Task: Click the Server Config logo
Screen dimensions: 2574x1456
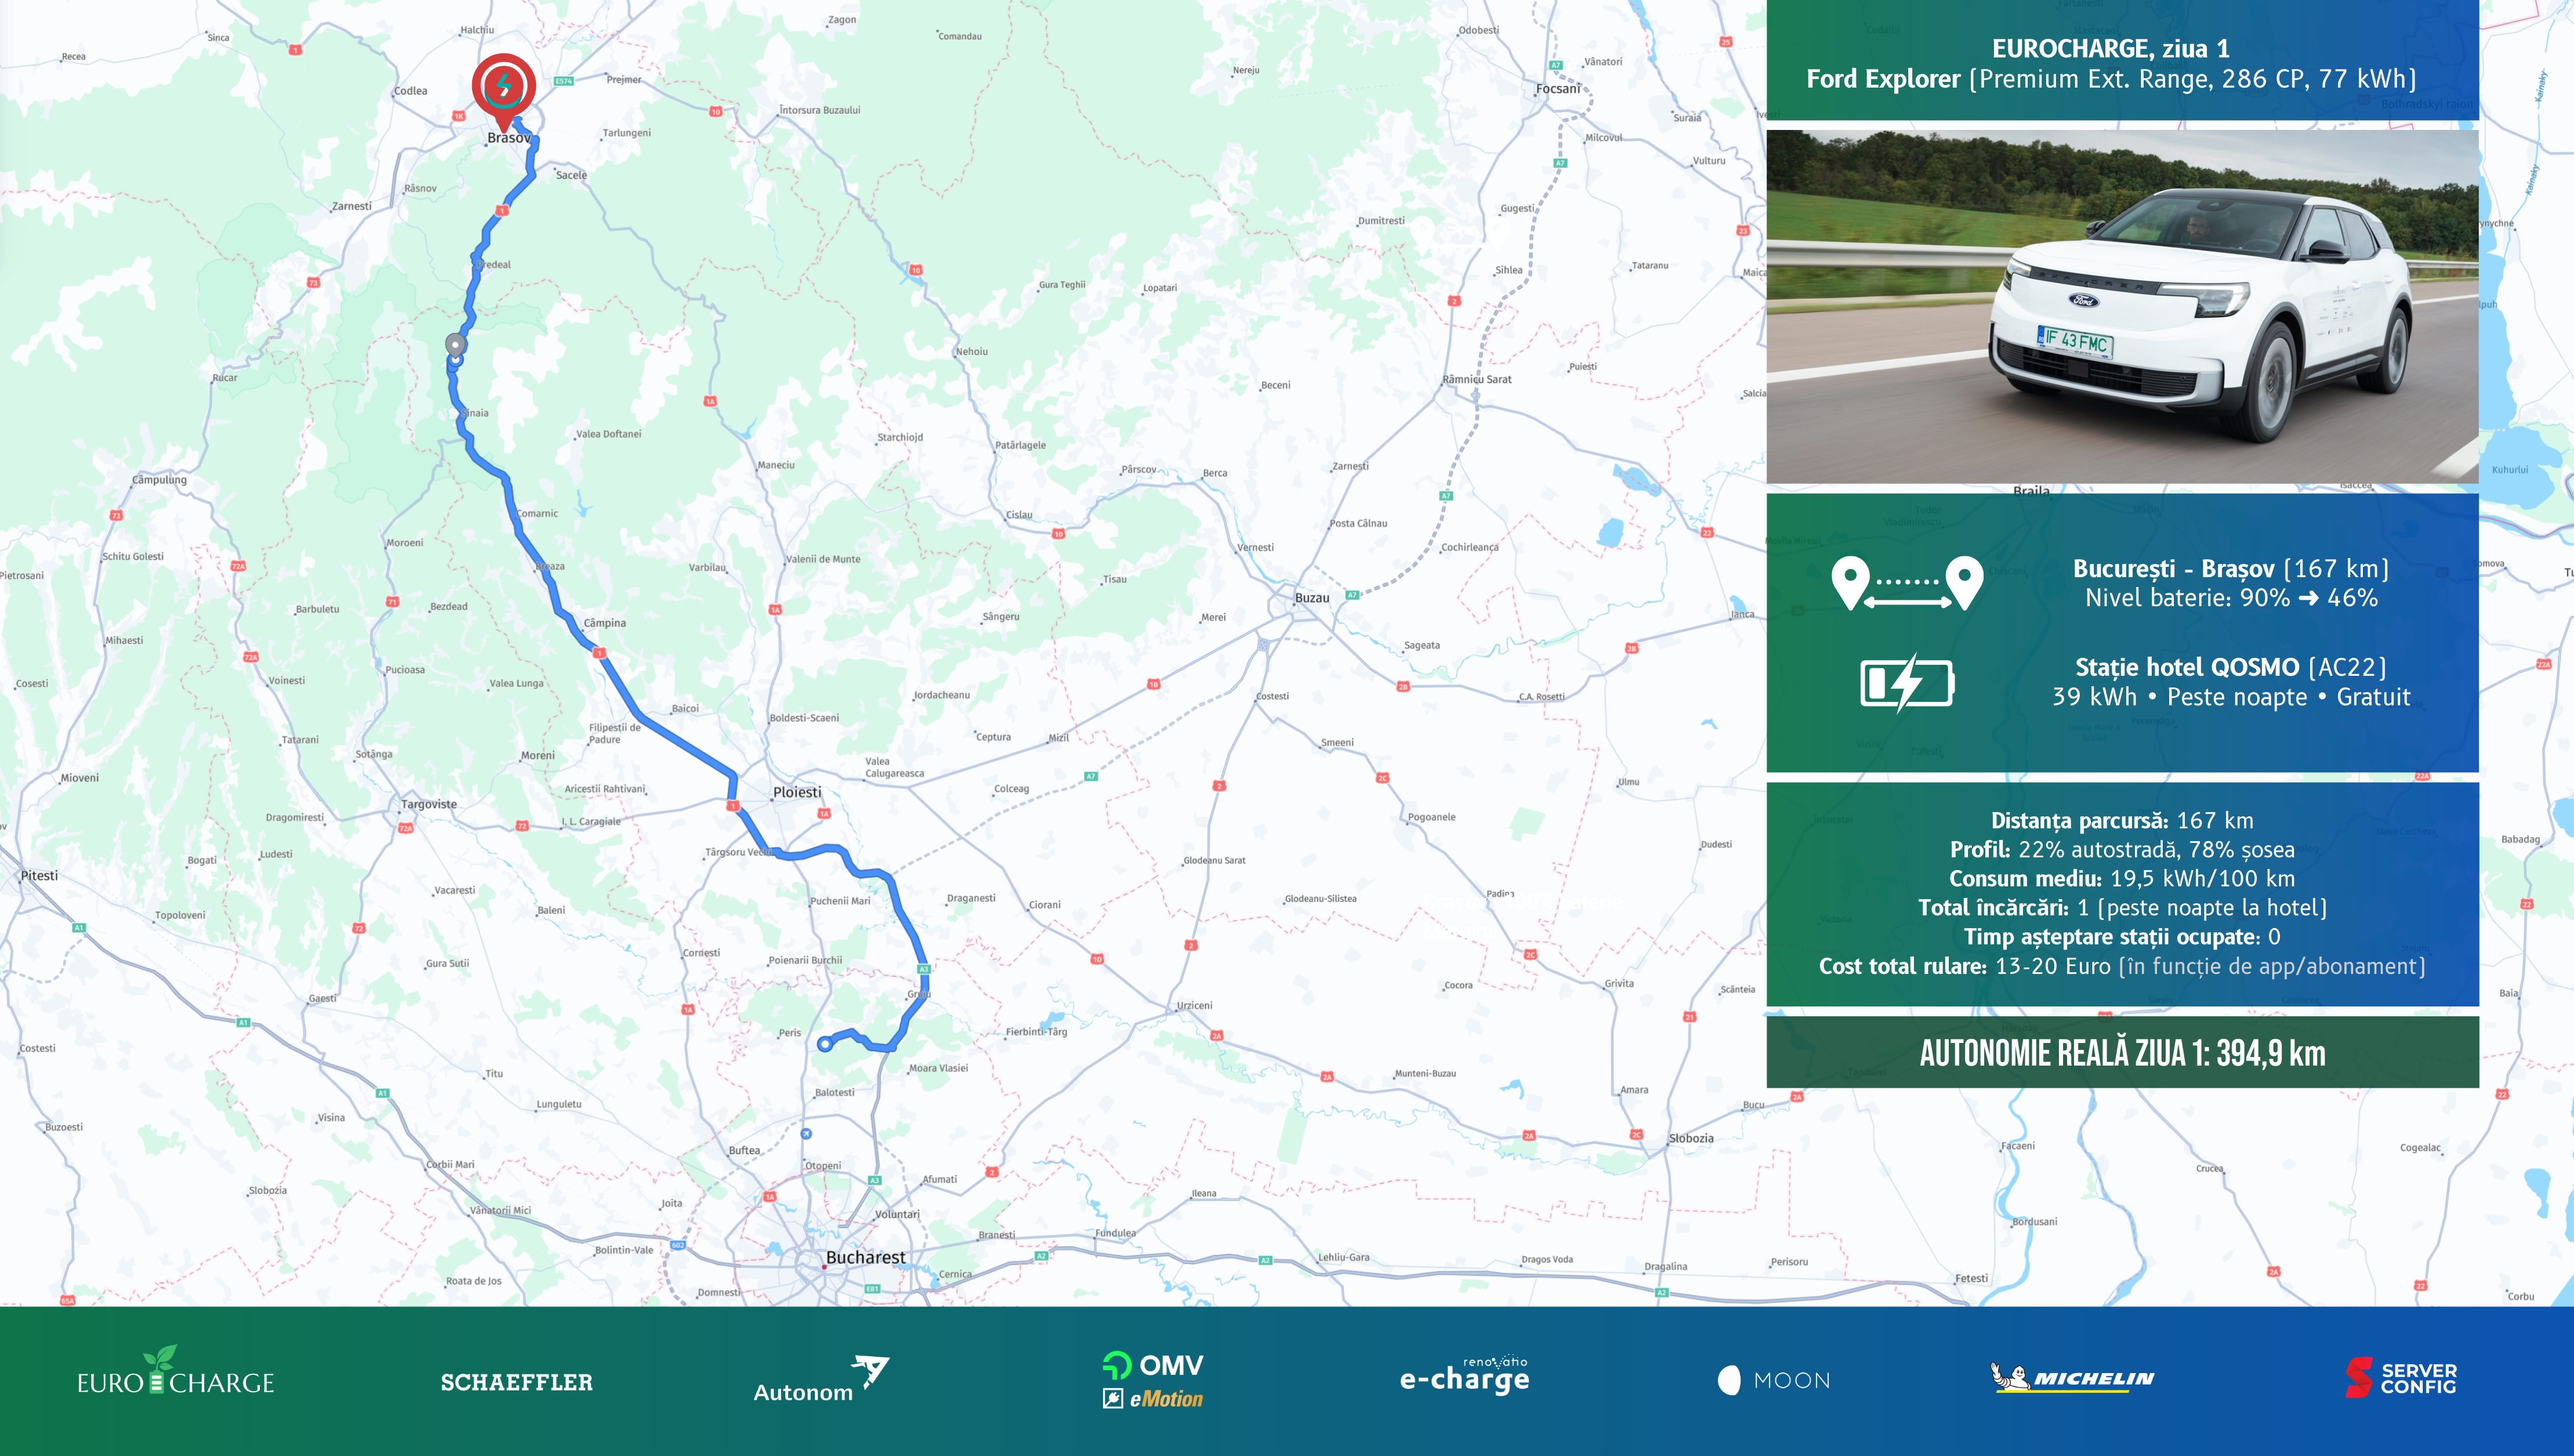Action: [x=2401, y=1378]
